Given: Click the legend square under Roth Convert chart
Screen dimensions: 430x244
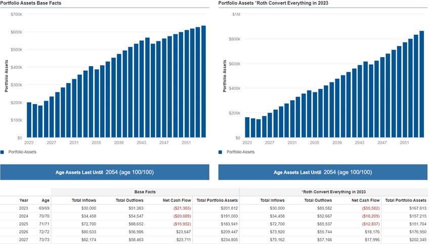Looking at the screenshot, I should pyautogui.click(x=221, y=152).
